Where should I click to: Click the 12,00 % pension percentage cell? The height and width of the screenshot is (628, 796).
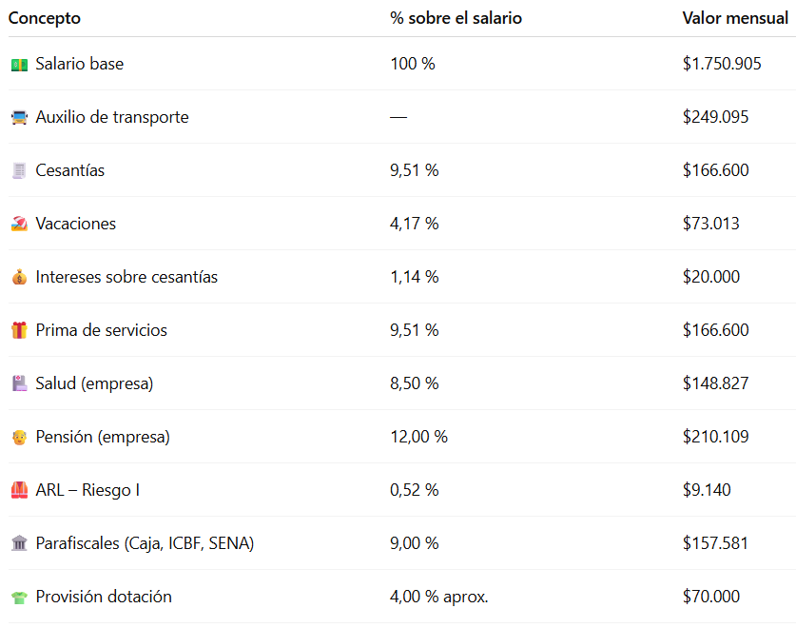click(x=418, y=437)
